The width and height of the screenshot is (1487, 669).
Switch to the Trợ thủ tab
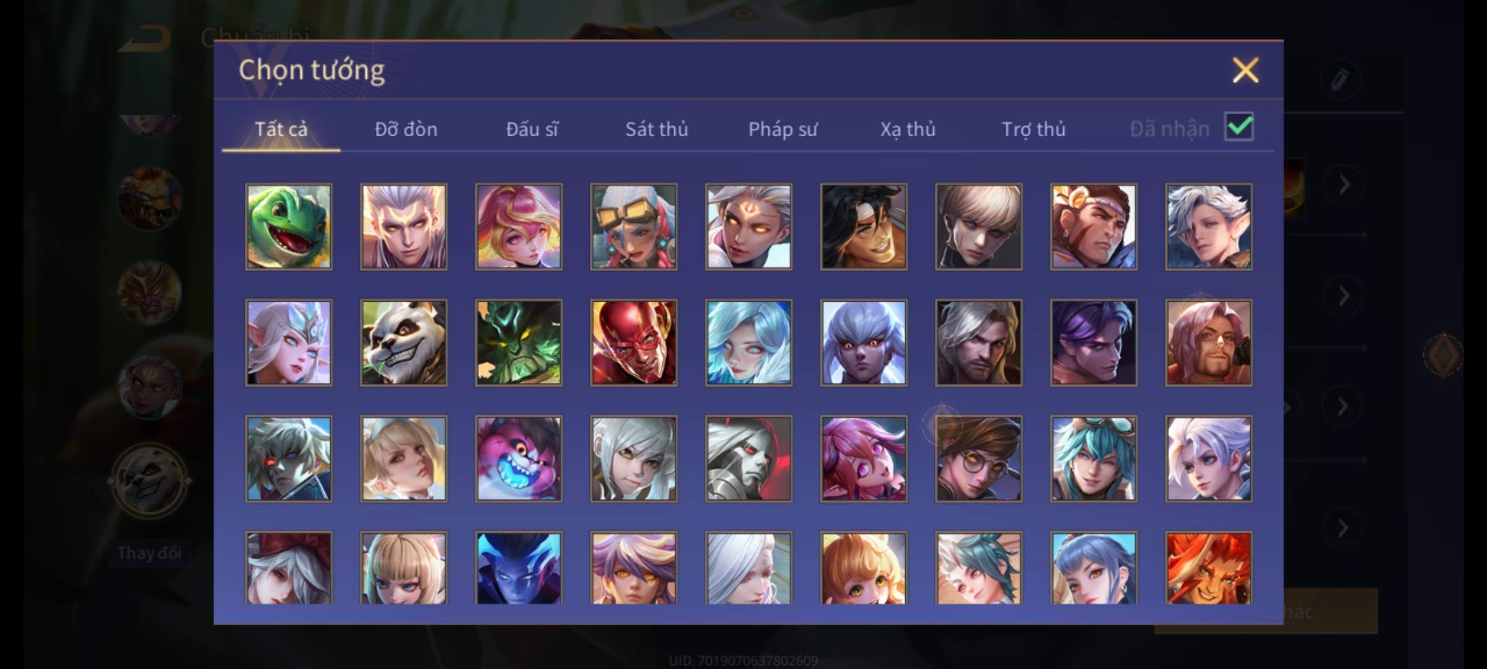tap(1033, 129)
